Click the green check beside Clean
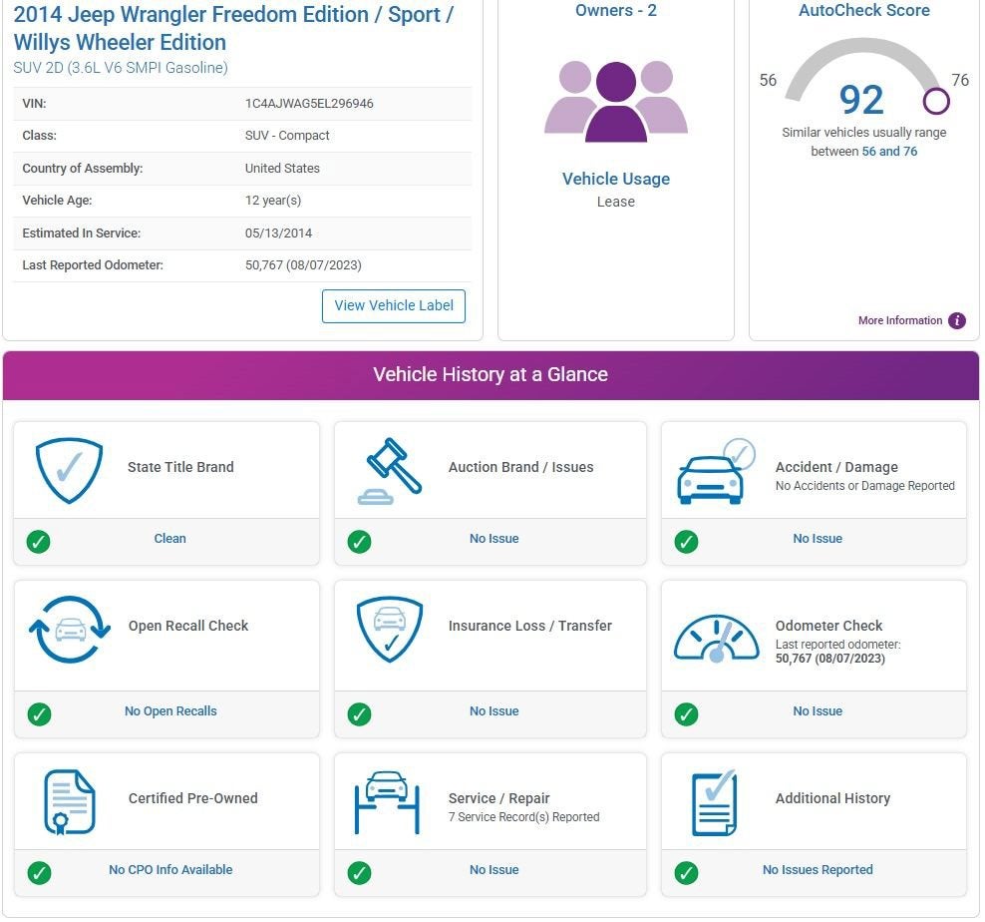Screen dimensions: 985x922 pyautogui.click(x=38, y=542)
